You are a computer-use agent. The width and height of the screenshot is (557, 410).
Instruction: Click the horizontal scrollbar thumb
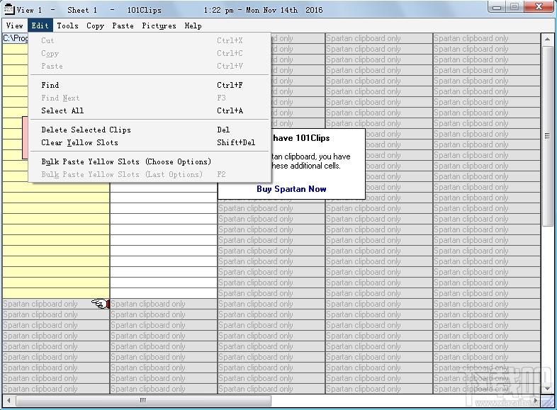(143, 401)
